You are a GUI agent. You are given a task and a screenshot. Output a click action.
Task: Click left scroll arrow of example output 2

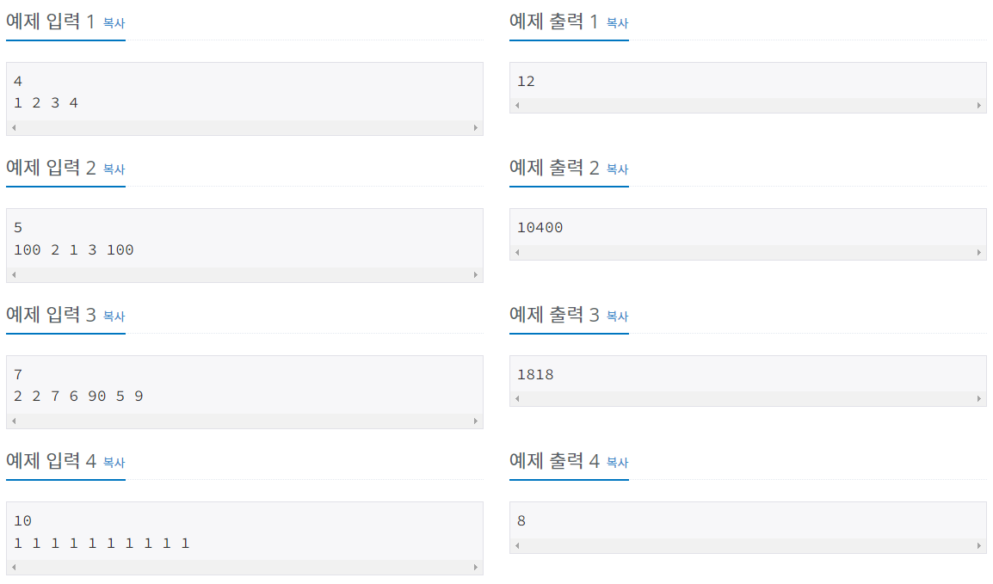[517, 253]
